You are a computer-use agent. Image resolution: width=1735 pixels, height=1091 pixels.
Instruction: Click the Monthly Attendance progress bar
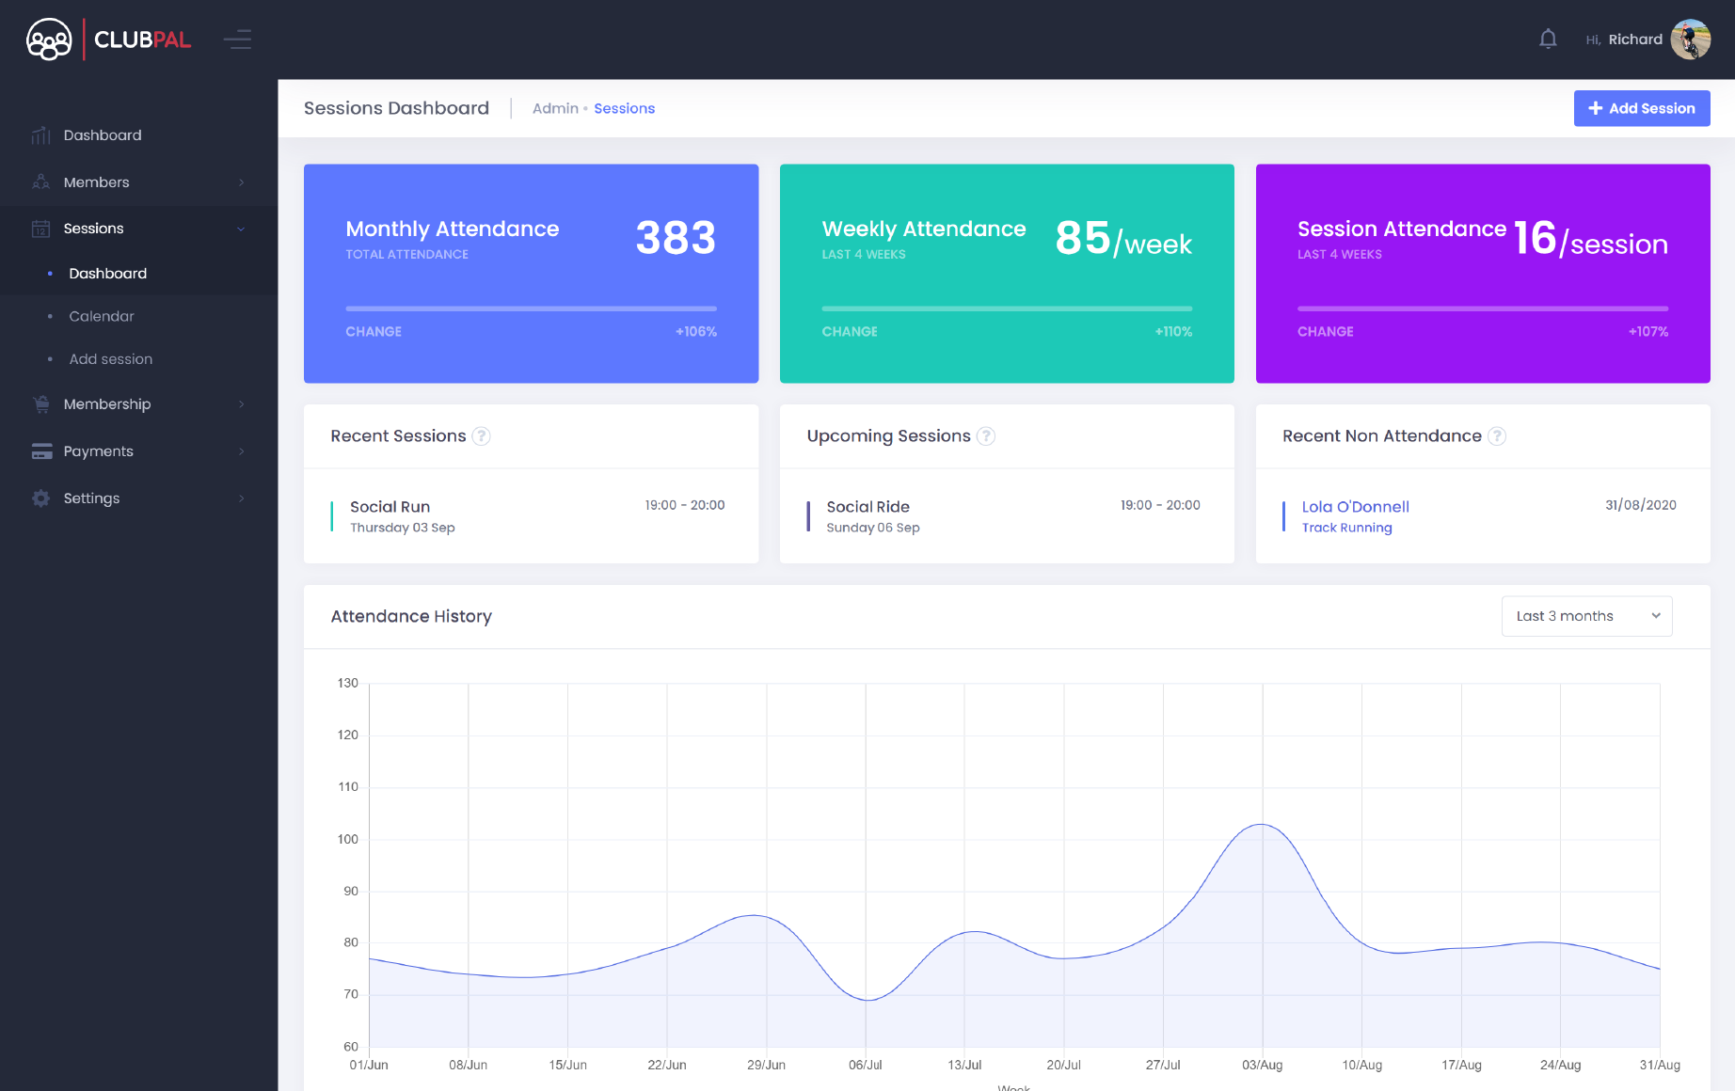531,308
